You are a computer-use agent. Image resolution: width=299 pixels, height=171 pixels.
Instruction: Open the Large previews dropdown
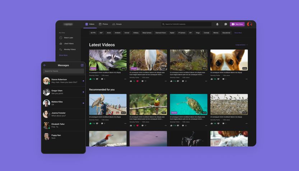[x=241, y=45]
